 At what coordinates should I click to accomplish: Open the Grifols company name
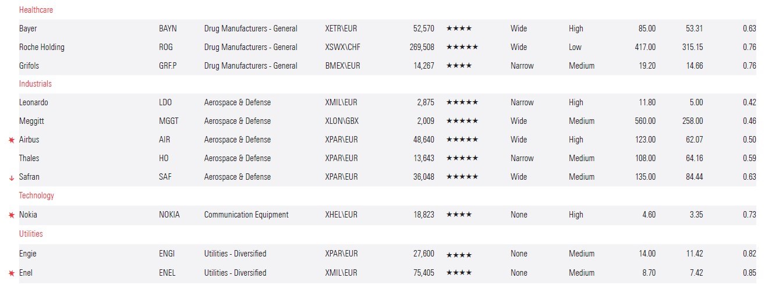pos(30,66)
